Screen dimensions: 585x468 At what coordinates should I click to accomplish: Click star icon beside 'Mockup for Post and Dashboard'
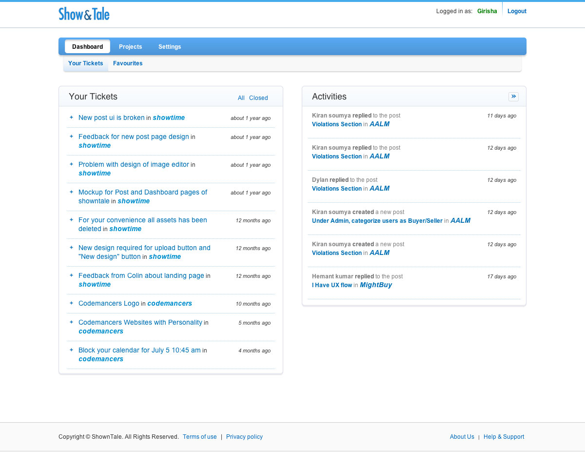[x=71, y=192]
